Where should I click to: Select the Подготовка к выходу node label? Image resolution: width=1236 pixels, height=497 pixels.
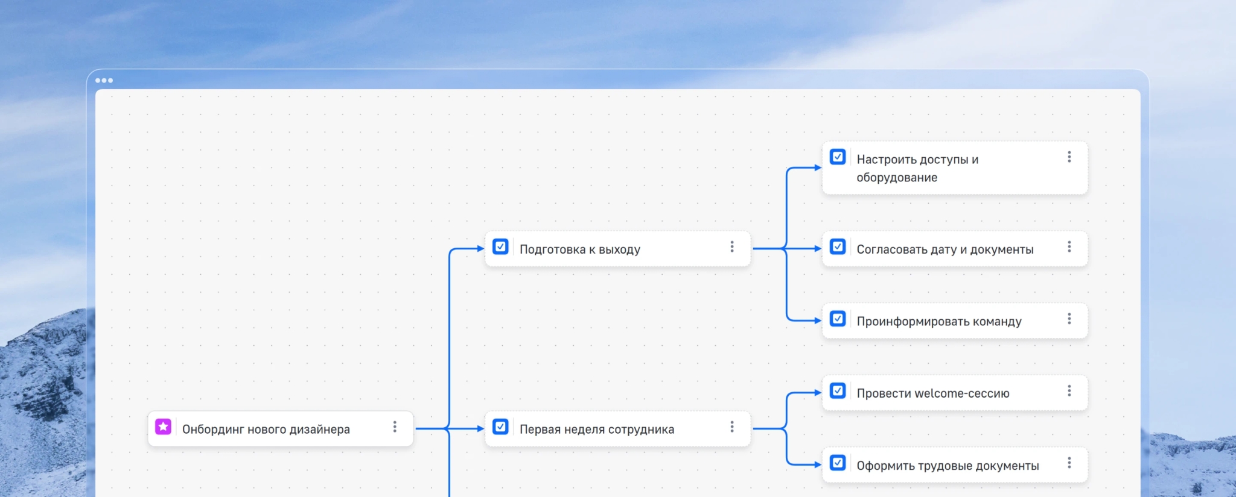click(x=579, y=249)
